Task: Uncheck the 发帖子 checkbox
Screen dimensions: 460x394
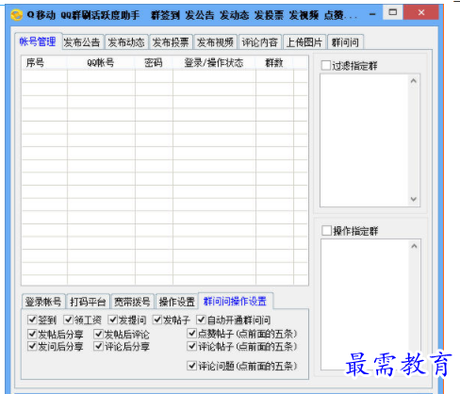Action: point(157,320)
